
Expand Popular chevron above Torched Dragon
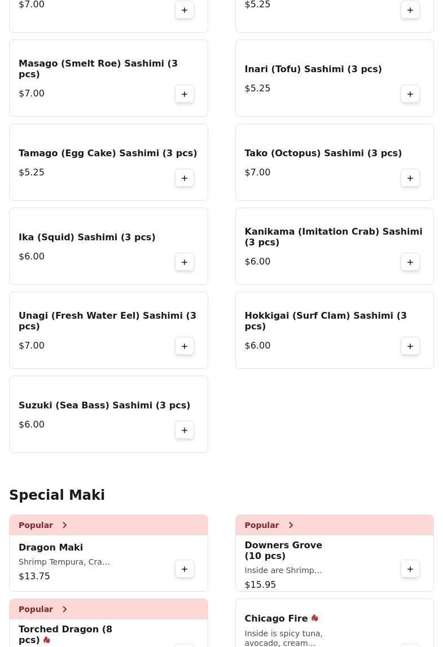point(65,609)
